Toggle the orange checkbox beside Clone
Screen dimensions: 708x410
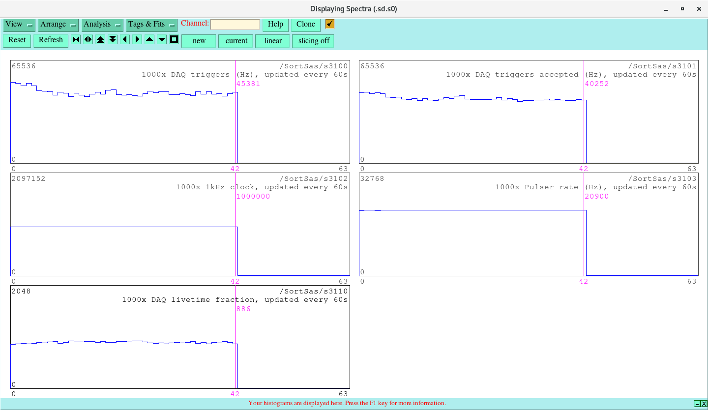[329, 23]
